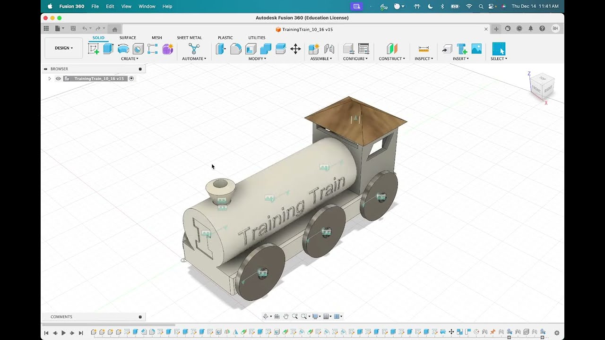Viewport: 605px width, 340px height.
Task: Click the Automate tool icon
Action: pos(194,49)
